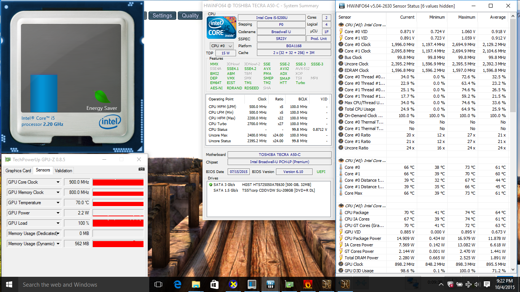Viewport: 520px width, 292px height.
Task: Switch to FurMark flame icon on taskbar
Action: point(308,284)
